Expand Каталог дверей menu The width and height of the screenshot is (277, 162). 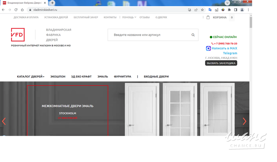click(31, 77)
